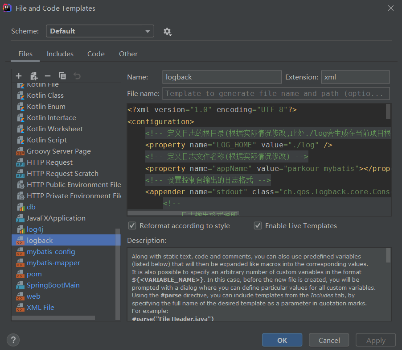Switch to the Code tab
The width and height of the screenshot is (402, 350).
point(96,54)
